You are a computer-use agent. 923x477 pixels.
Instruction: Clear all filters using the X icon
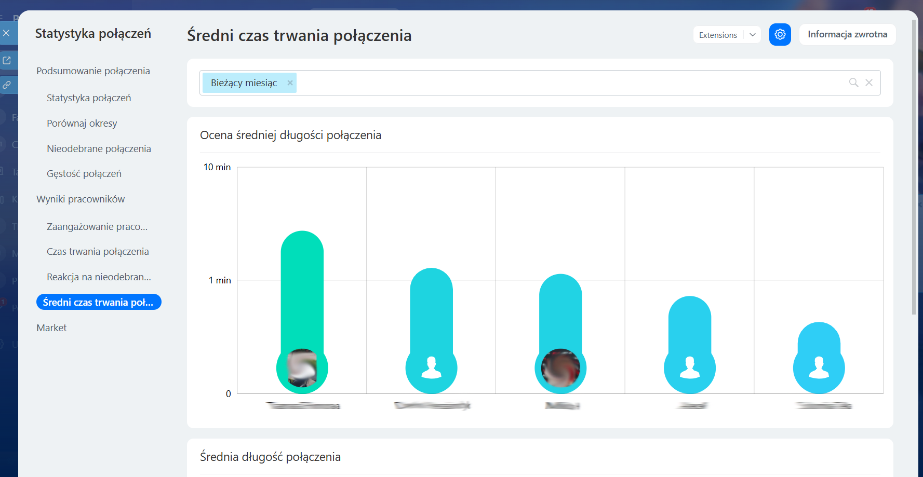click(869, 83)
